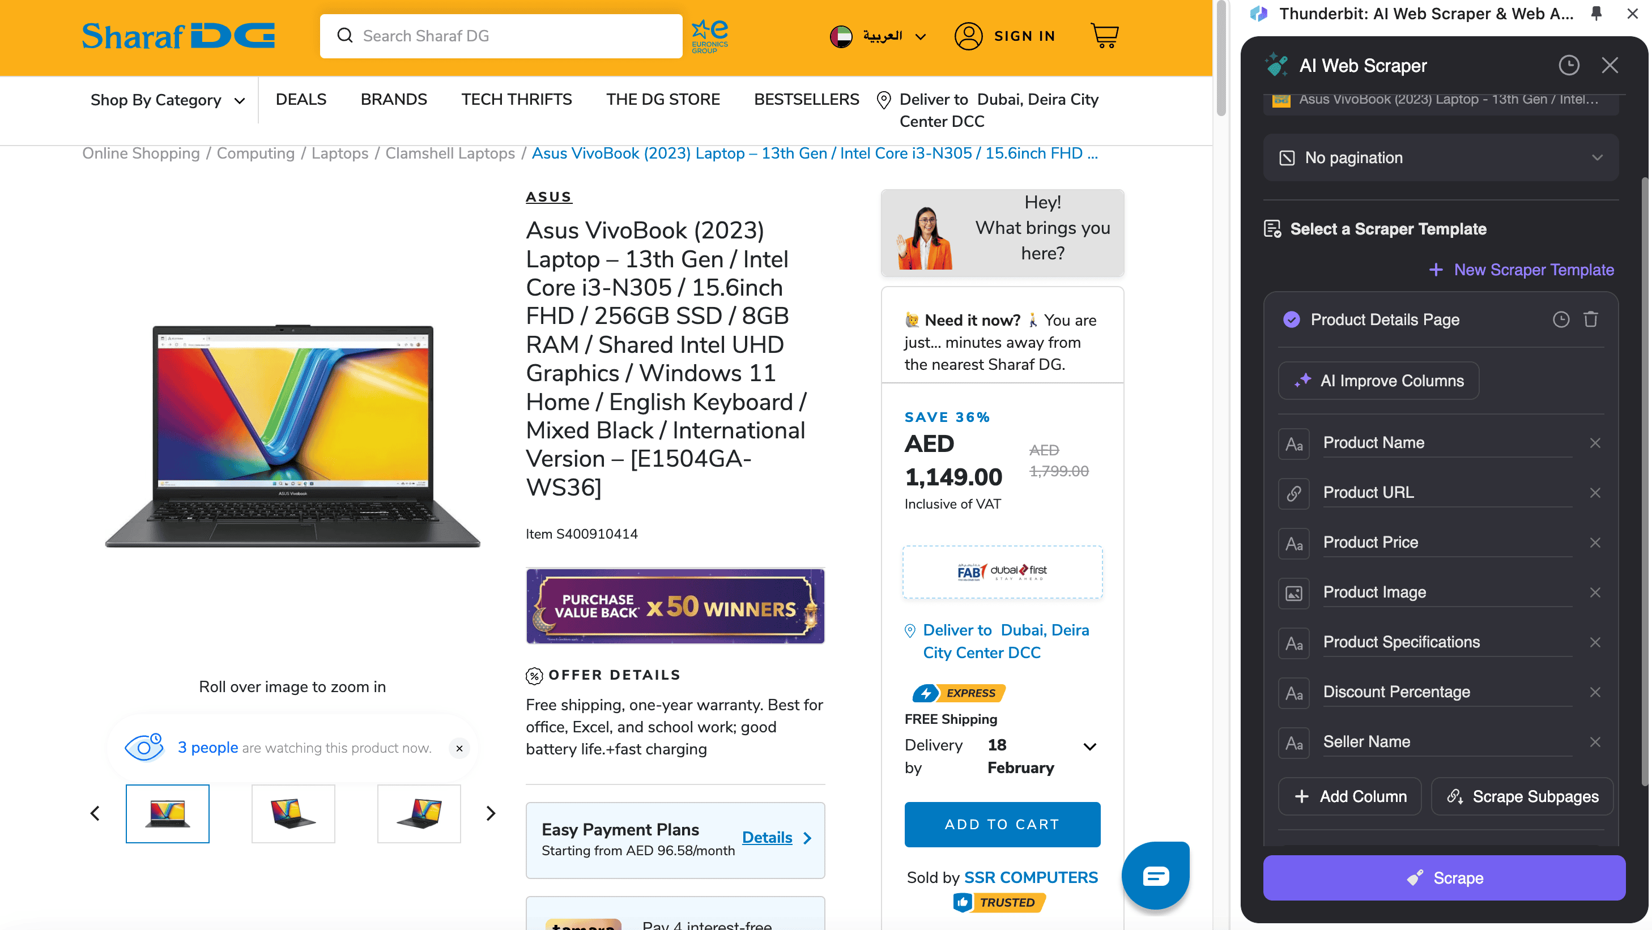Image resolution: width=1652 pixels, height=930 pixels.
Task: Delete the Product Details Page template
Action: tap(1590, 319)
